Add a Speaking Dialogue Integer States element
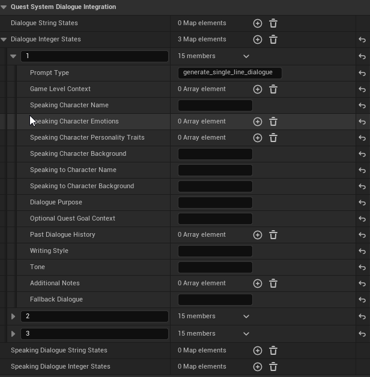370x377 pixels. pyautogui.click(x=258, y=367)
